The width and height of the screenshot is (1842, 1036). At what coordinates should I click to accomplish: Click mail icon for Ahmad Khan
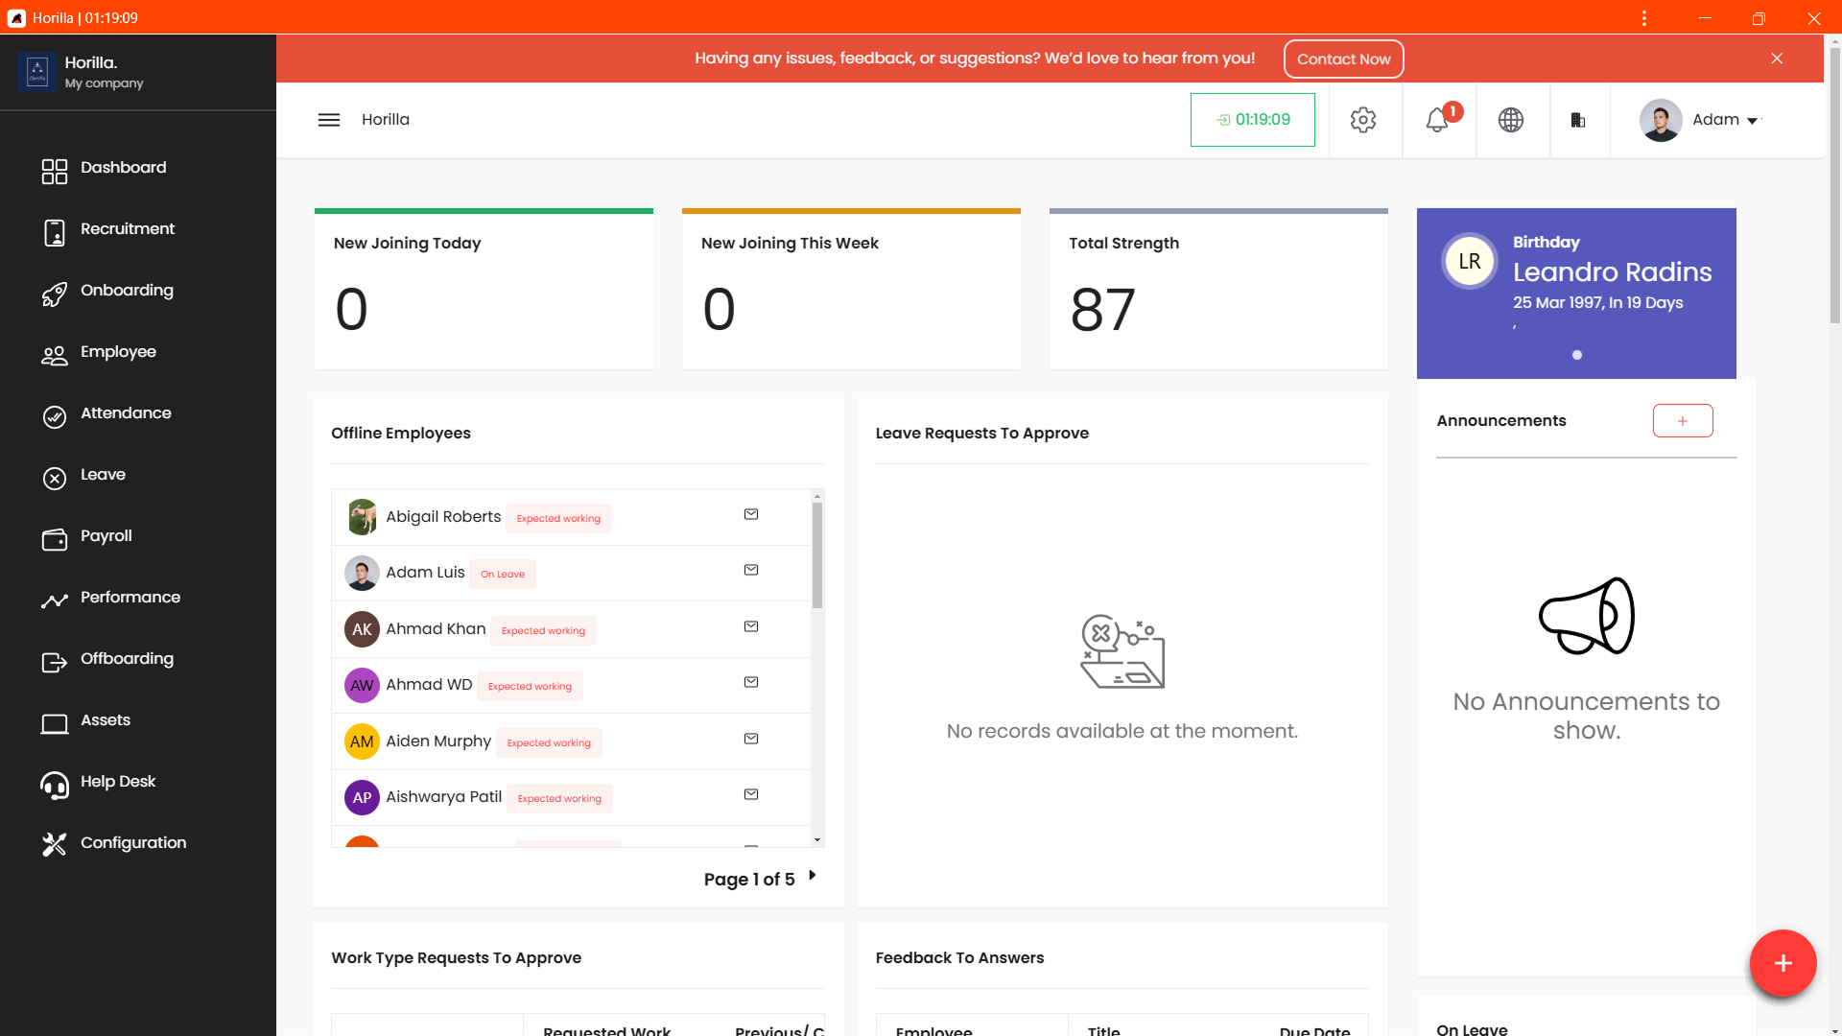(751, 627)
